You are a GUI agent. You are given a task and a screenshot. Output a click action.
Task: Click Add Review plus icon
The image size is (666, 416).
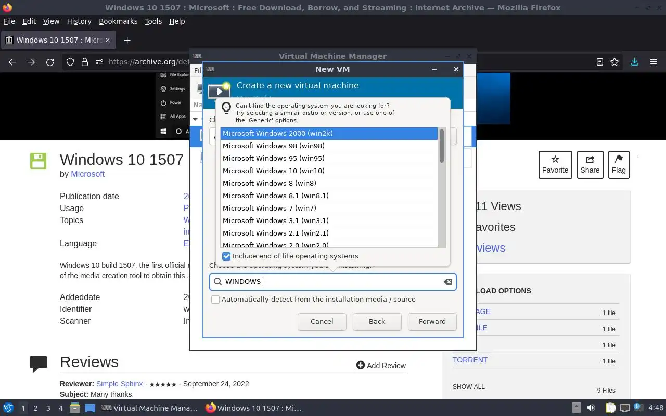(x=360, y=365)
